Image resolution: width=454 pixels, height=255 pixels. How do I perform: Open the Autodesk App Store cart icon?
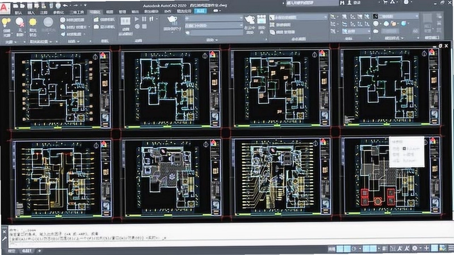[385, 2]
